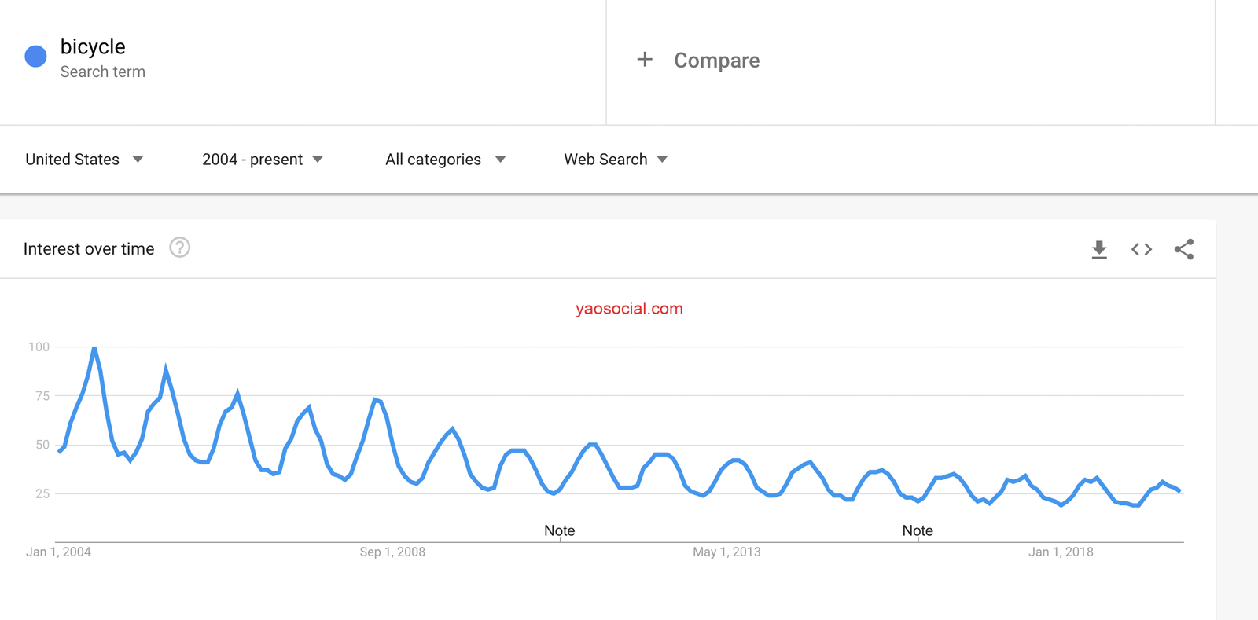The width and height of the screenshot is (1258, 620).
Task: Expand the 2004 - present time range
Action: pyautogui.click(x=262, y=160)
